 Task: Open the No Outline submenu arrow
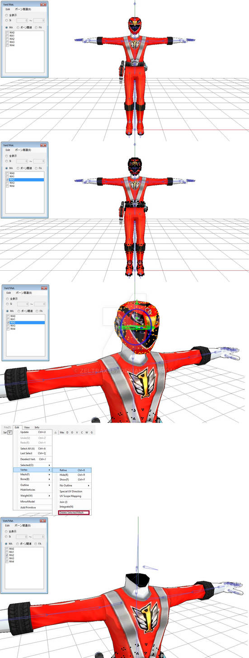coord(89,485)
